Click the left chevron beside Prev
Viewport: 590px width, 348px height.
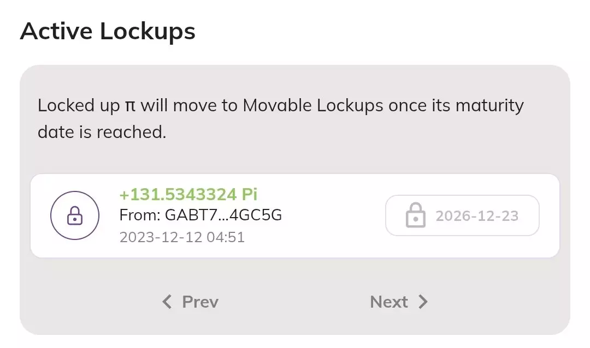click(x=167, y=302)
